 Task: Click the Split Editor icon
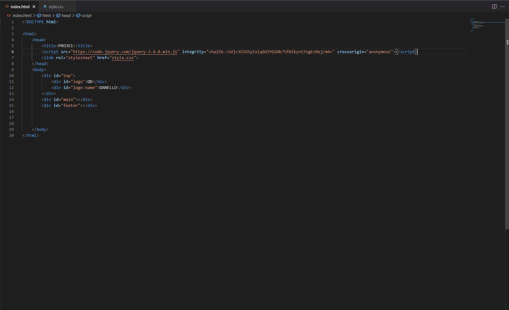494,6
